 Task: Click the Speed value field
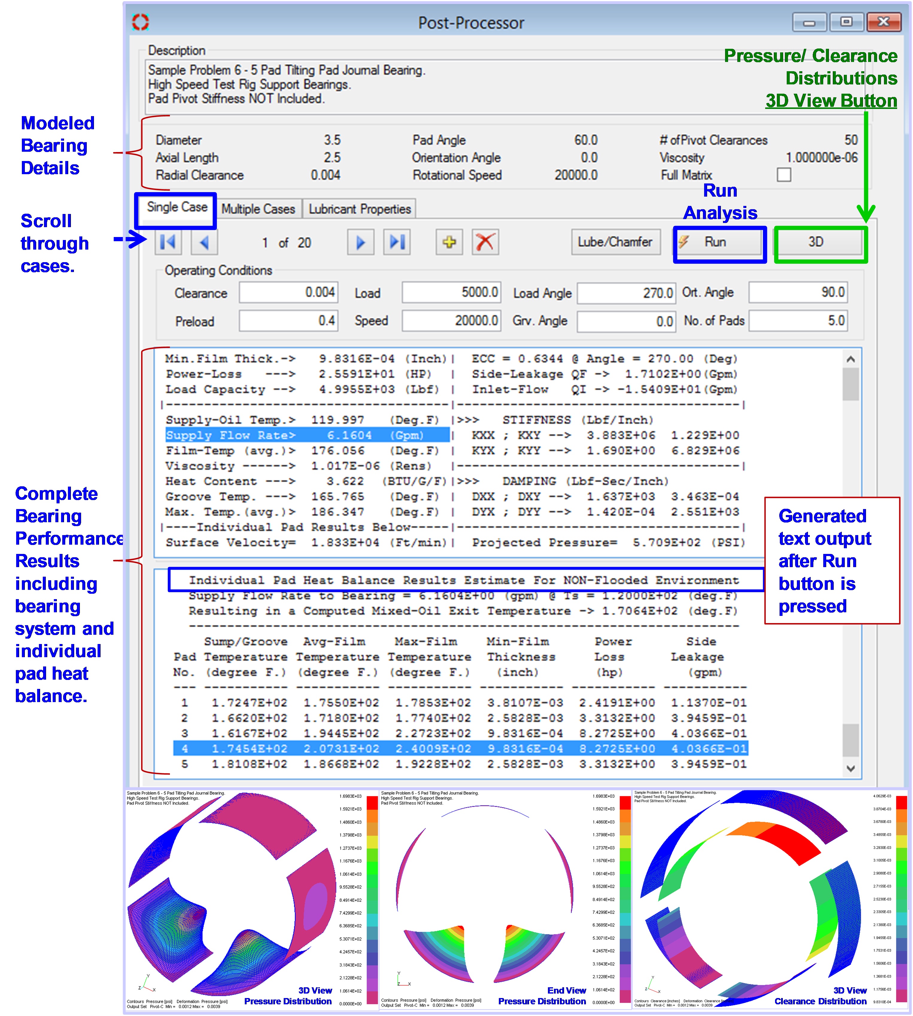coord(452,321)
